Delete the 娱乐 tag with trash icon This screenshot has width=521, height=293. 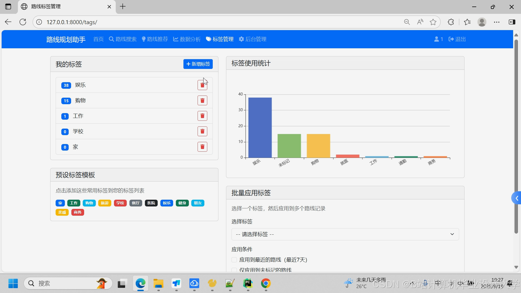pyautogui.click(x=202, y=85)
